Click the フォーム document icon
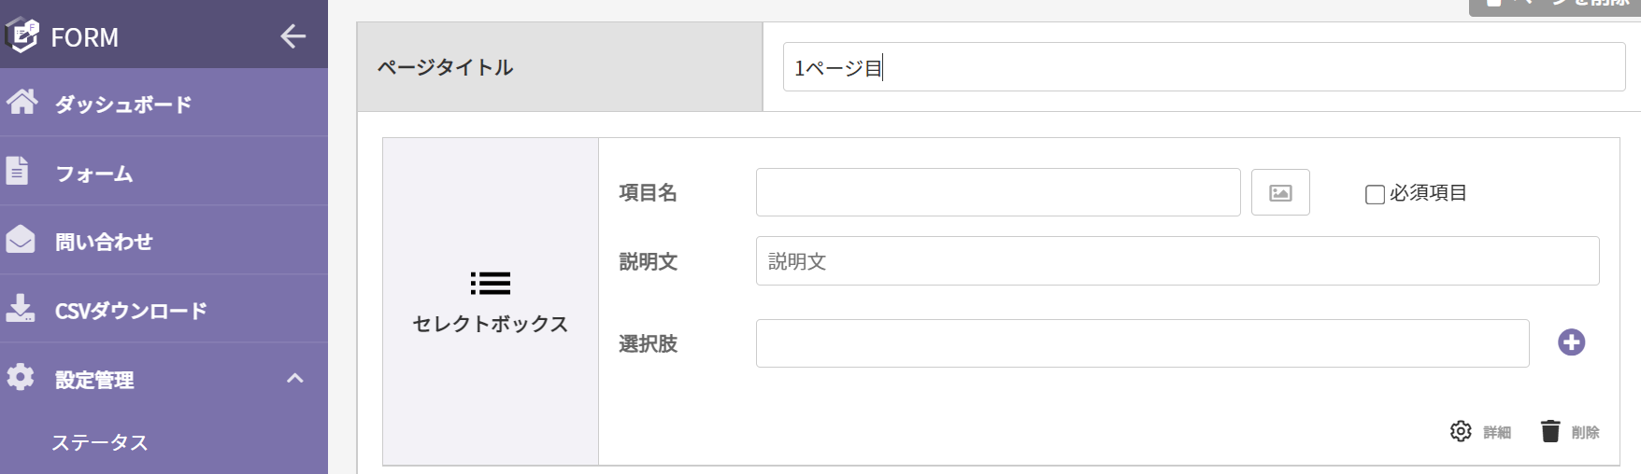Viewport: 1641px width, 474px height. point(17,171)
